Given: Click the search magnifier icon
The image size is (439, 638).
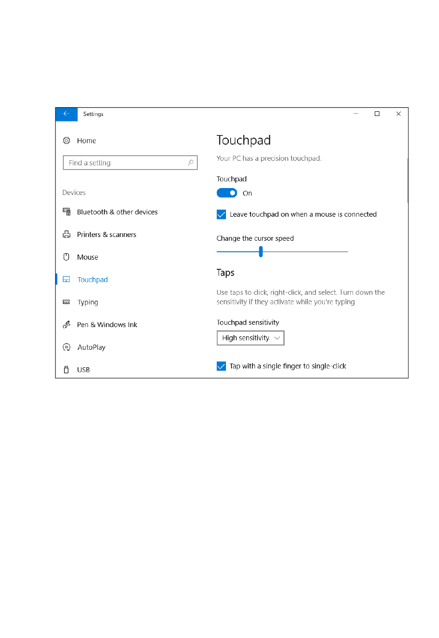Looking at the screenshot, I should [190, 163].
